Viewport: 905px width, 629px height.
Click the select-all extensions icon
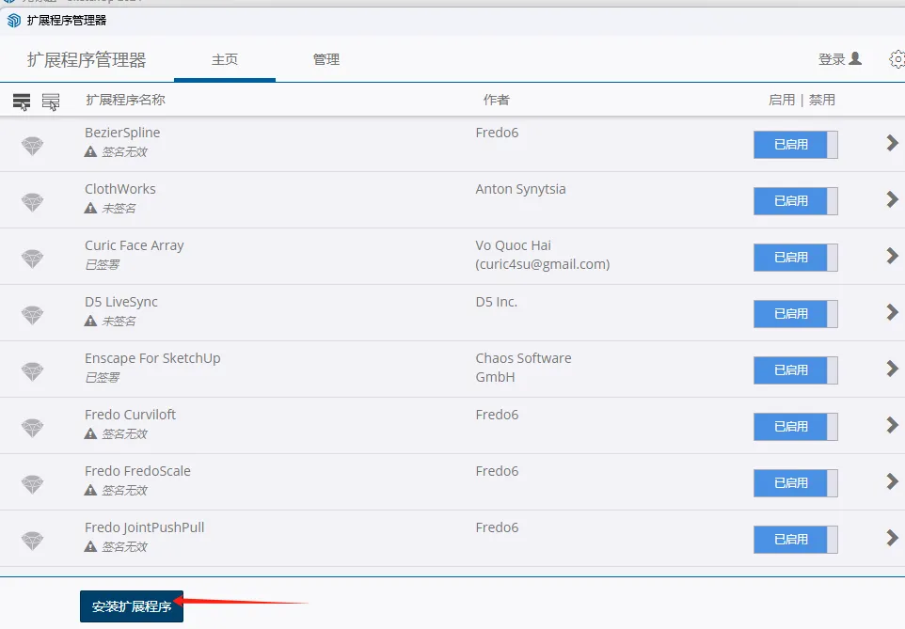(22, 102)
